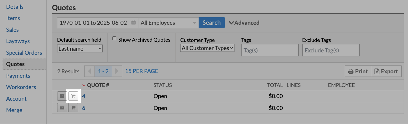This screenshot has width=408, height=124.
Task: Go to the previous results page arrow
Action: (90, 71)
